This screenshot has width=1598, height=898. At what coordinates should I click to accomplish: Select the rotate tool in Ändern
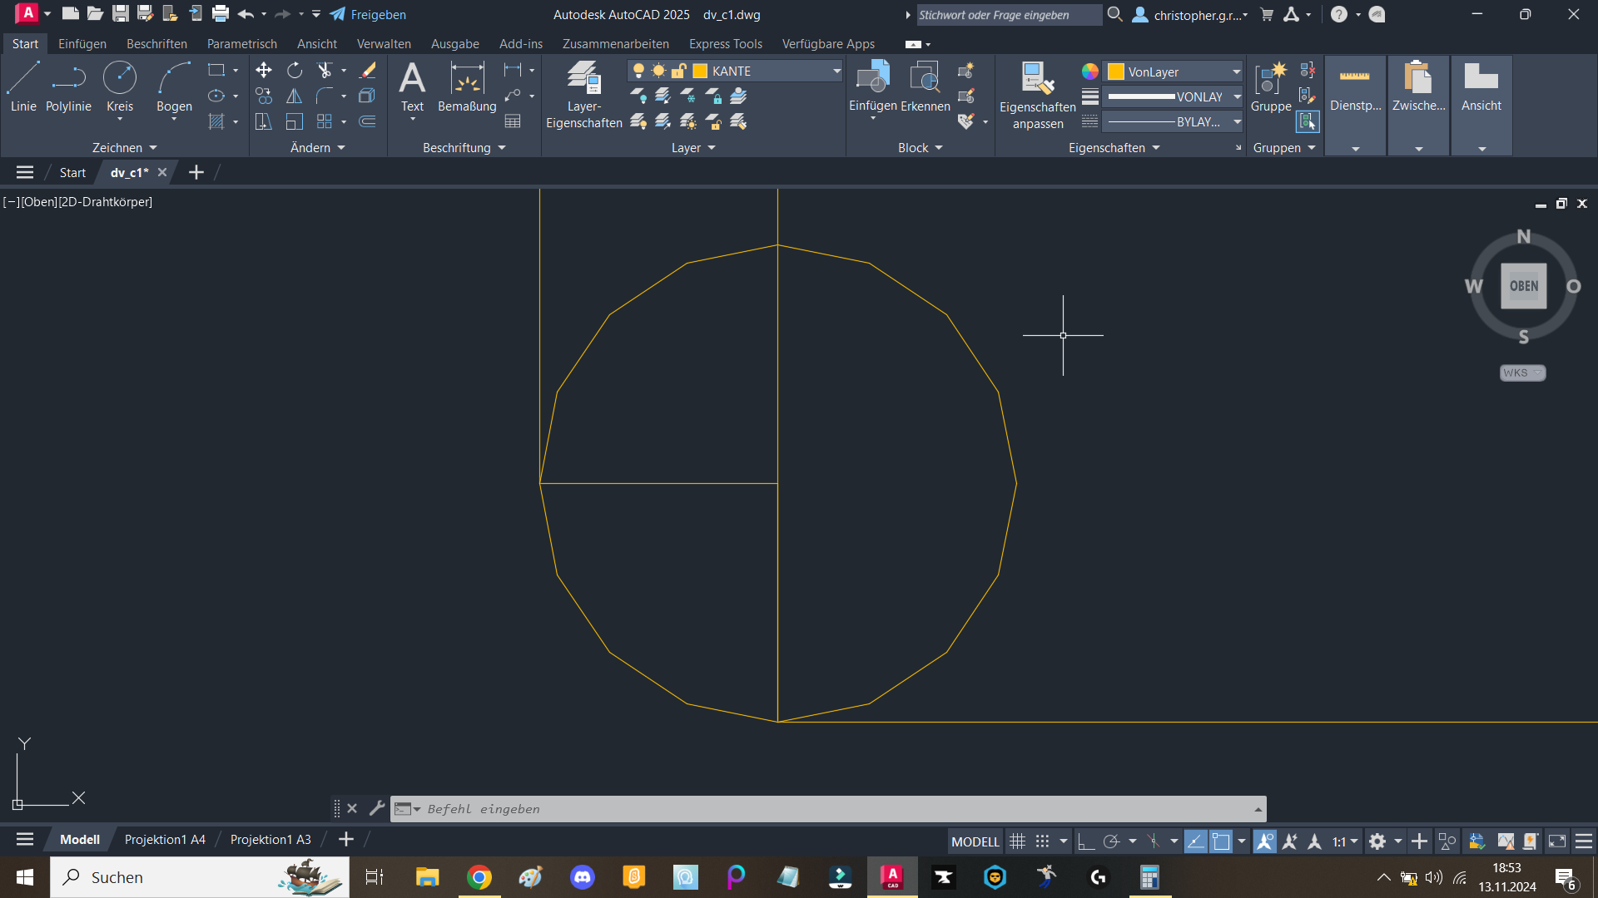coord(295,71)
